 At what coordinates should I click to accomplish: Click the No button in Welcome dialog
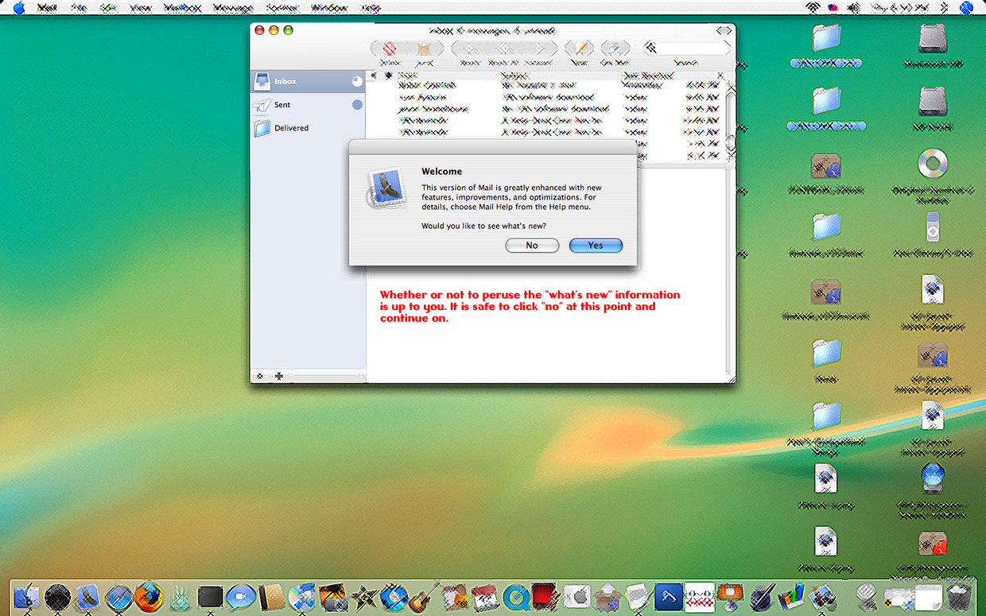click(x=532, y=246)
